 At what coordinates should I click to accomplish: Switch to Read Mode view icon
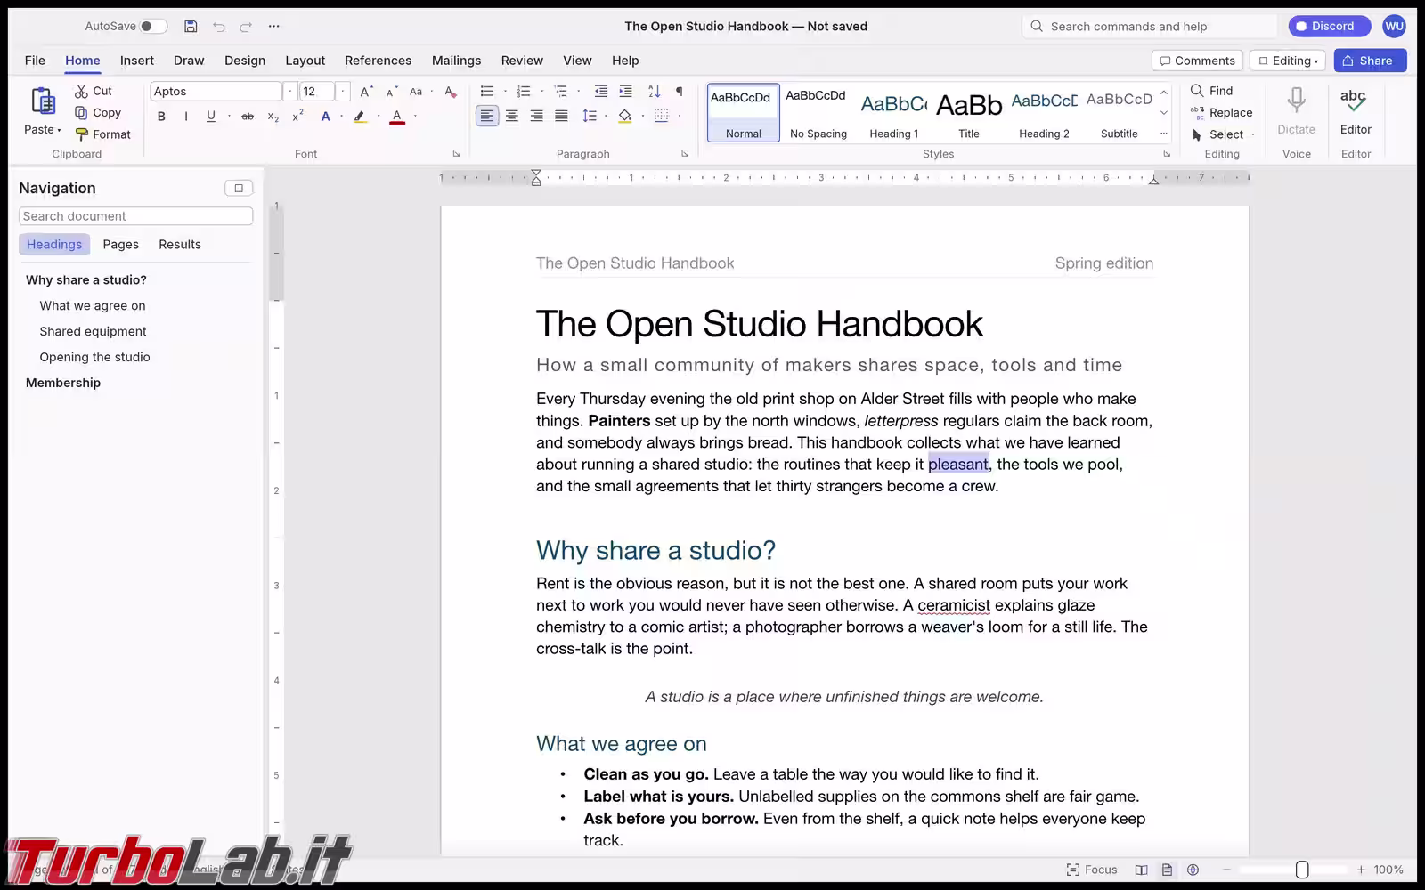[x=1141, y=870]
